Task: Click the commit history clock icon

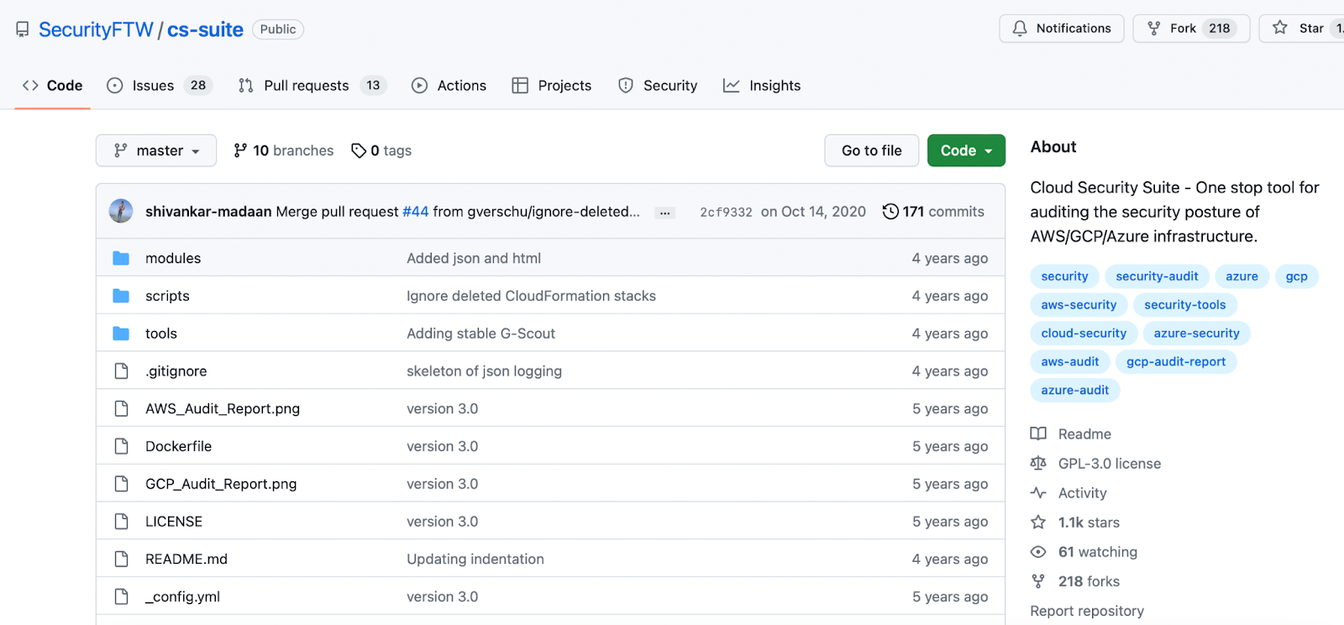Action: tap(890, 211)
